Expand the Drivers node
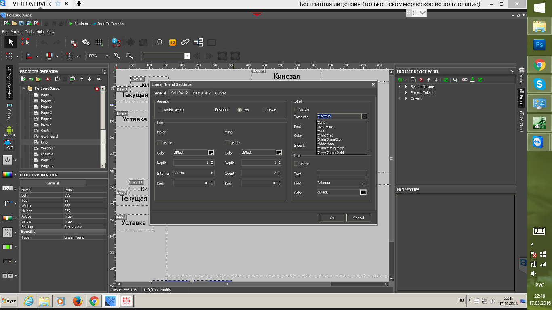This screenshot has width=552, height=310. click(x=400, y=98)
